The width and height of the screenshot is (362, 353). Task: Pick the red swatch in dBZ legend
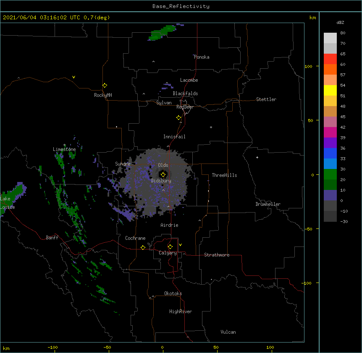point(330,59)
